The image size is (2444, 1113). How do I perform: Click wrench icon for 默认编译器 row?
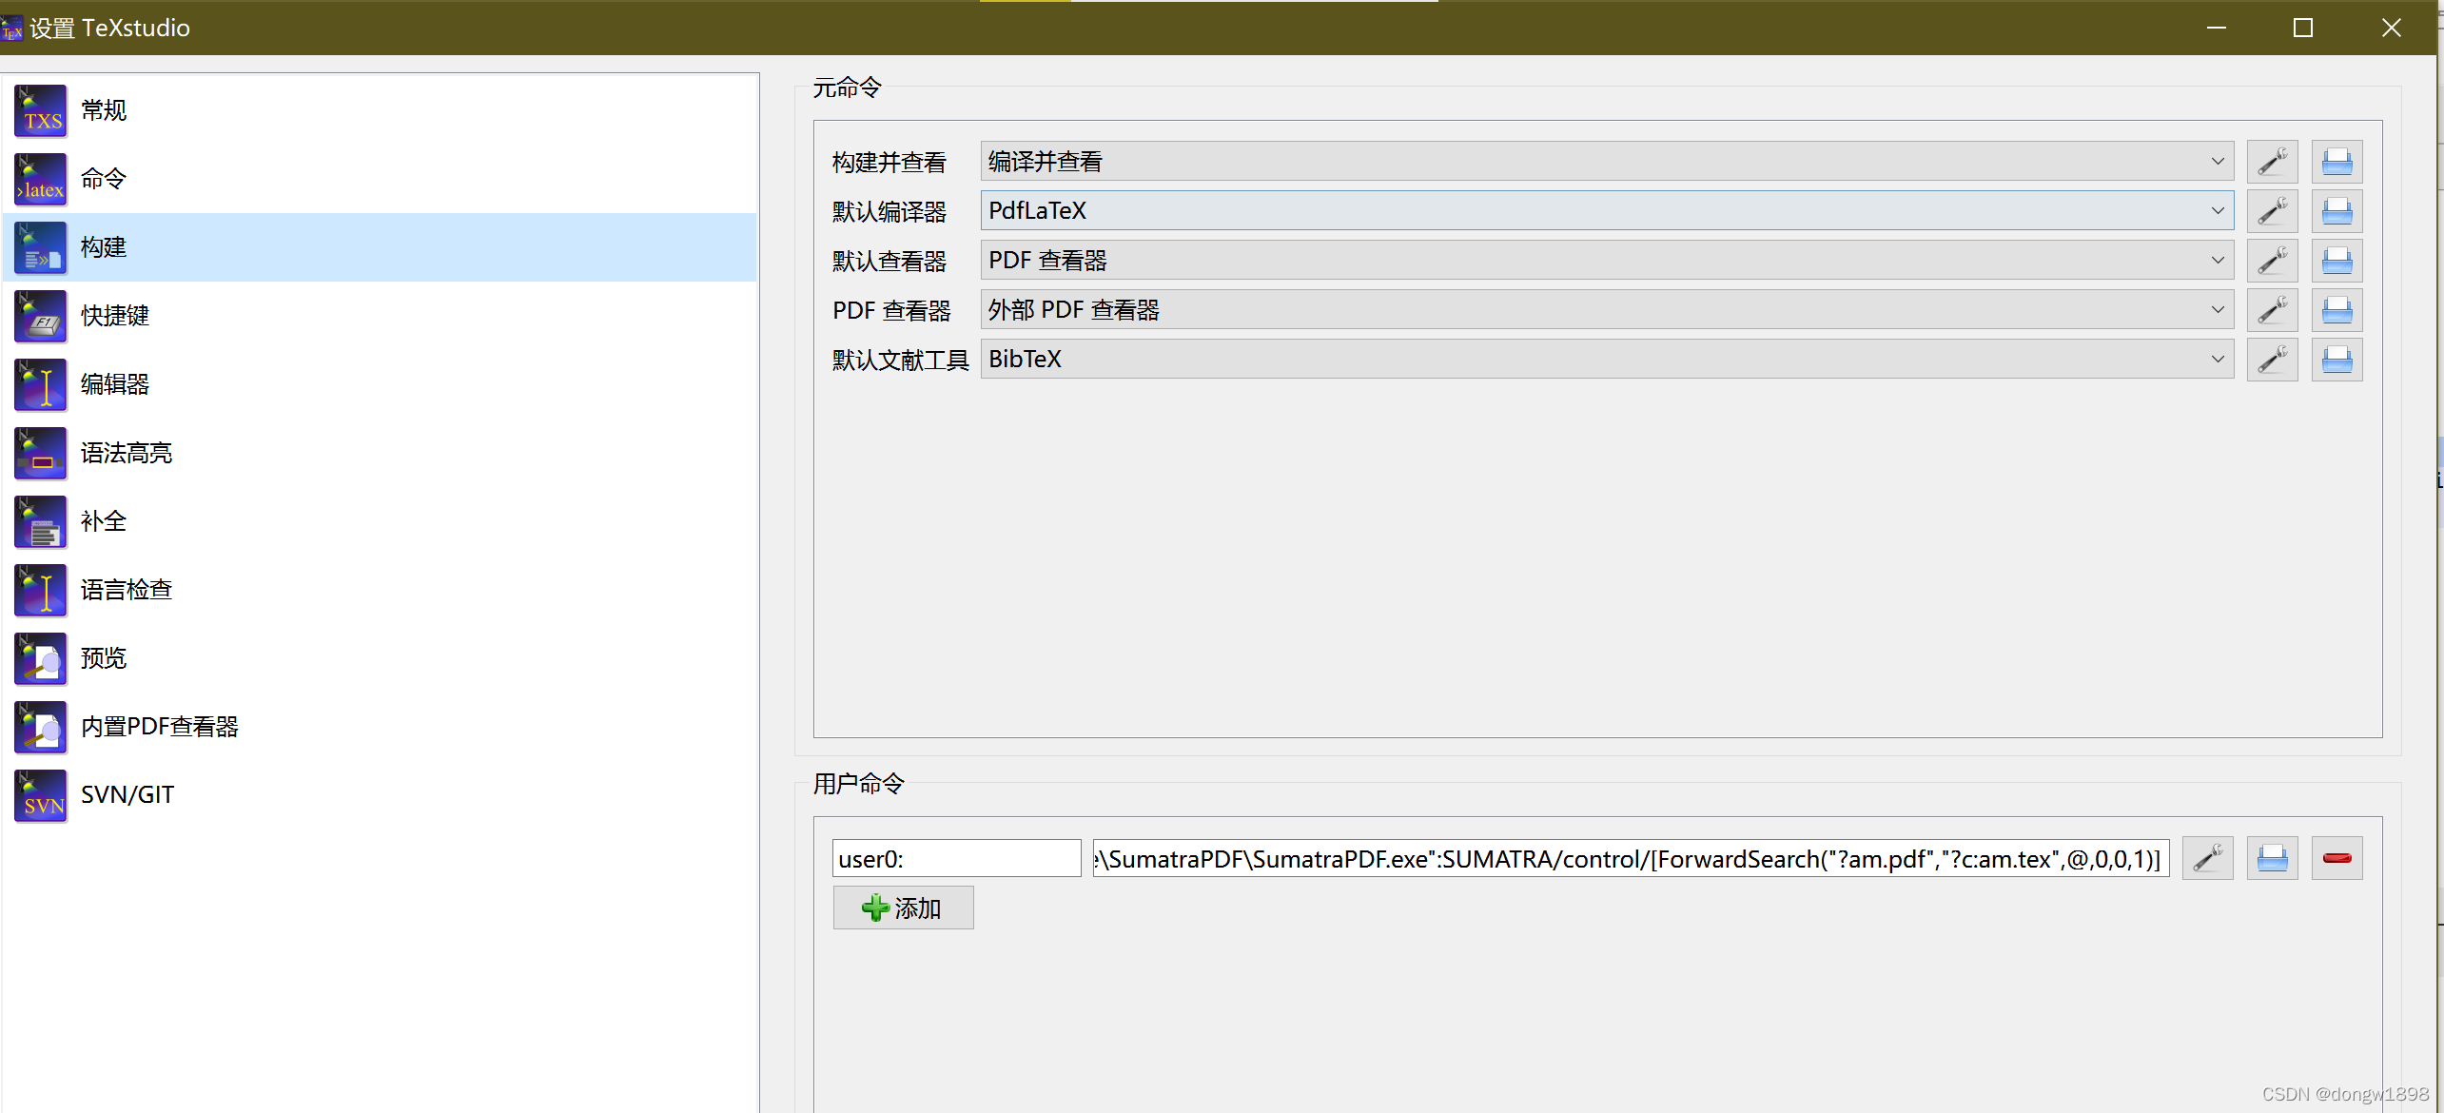point(2272,211)
